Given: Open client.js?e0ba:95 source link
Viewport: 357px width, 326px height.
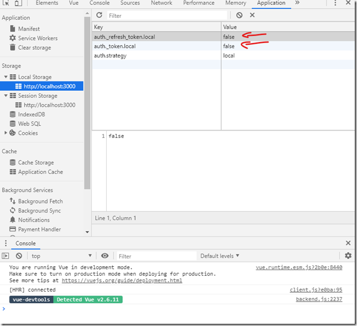Looking at the screenshot, I should 316,290.
